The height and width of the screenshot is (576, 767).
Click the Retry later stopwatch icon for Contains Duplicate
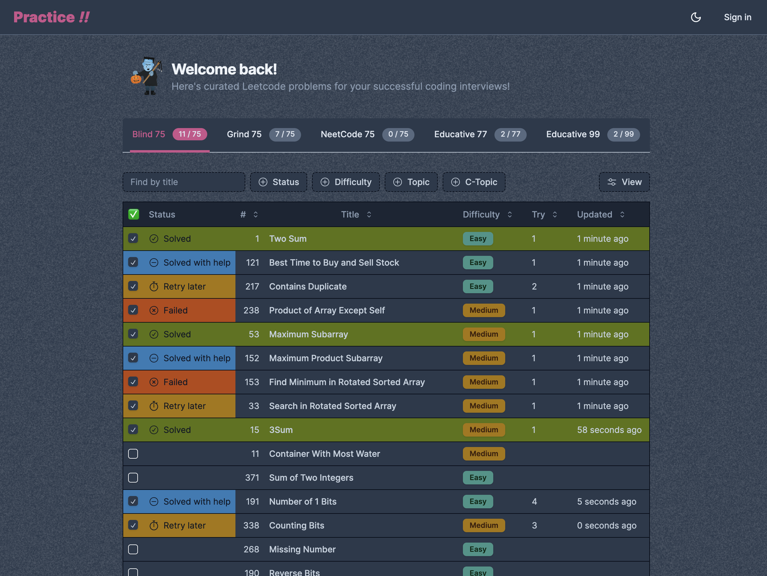pos(154,286)
